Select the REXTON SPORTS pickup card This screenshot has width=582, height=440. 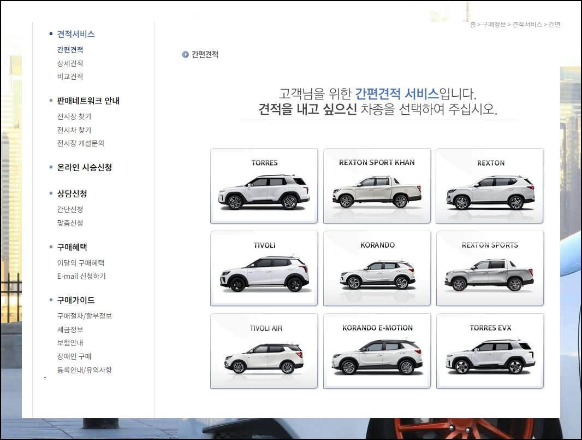[x=490, y=268]
